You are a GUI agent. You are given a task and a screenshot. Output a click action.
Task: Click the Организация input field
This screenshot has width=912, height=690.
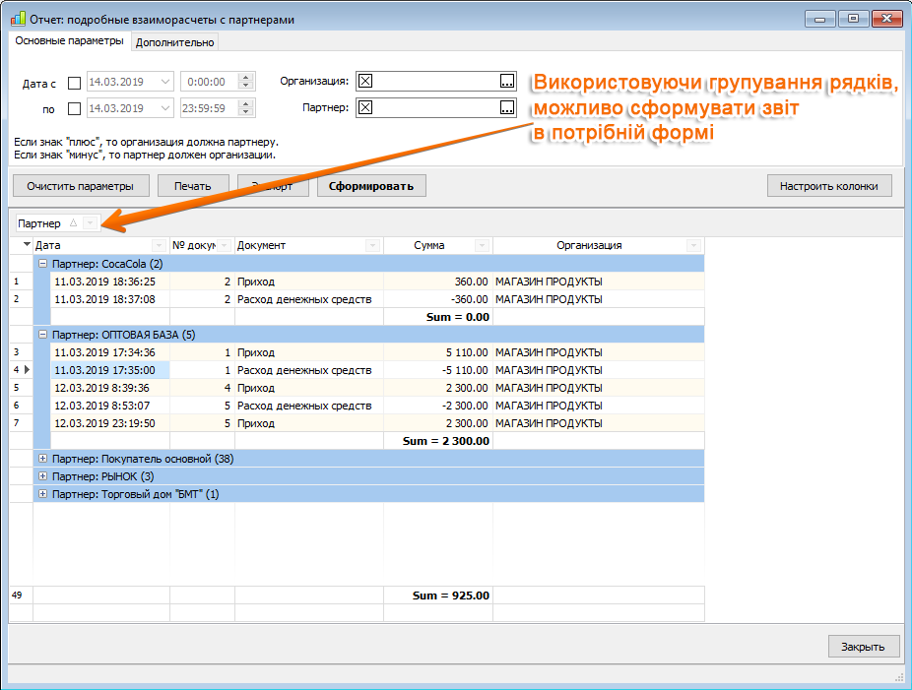pyautogui.click(x=435, y=81)
